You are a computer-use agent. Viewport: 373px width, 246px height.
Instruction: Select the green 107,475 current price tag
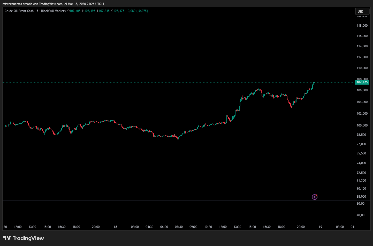(x=362, y=82)
